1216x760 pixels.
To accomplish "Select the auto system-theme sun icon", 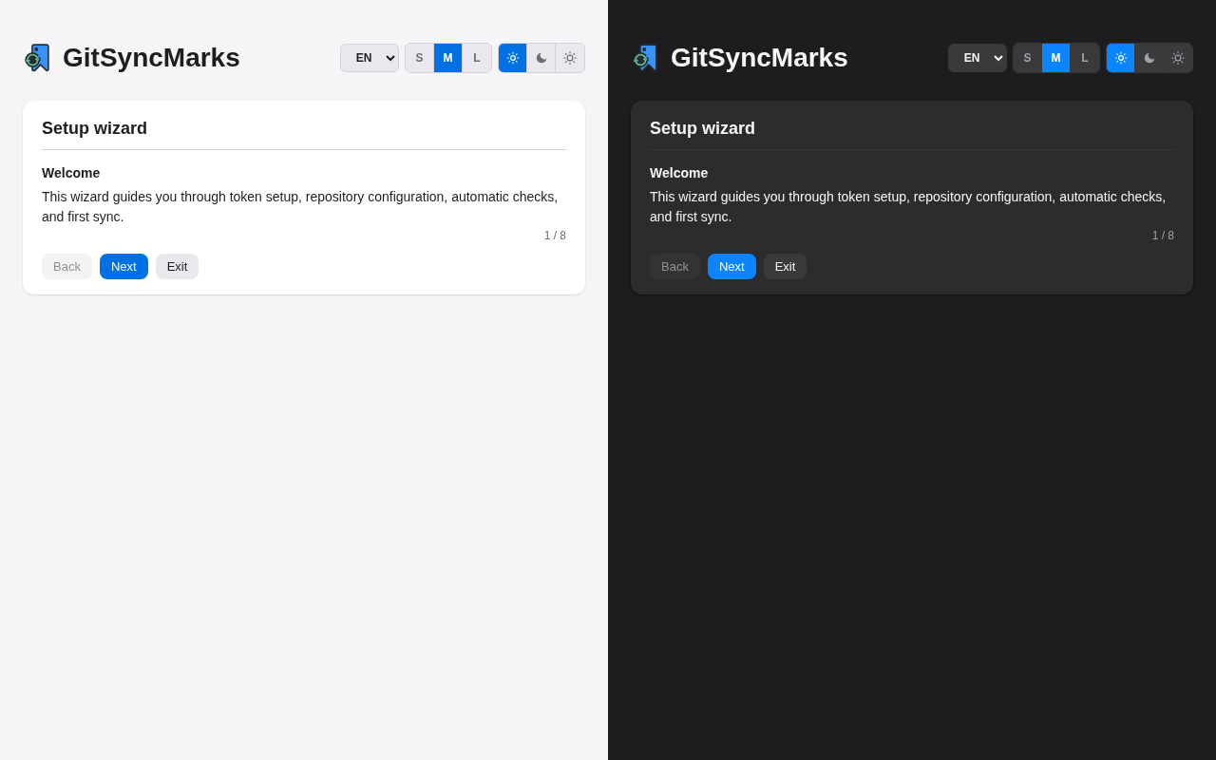I will pyautogui.click(x=569, y=58).
